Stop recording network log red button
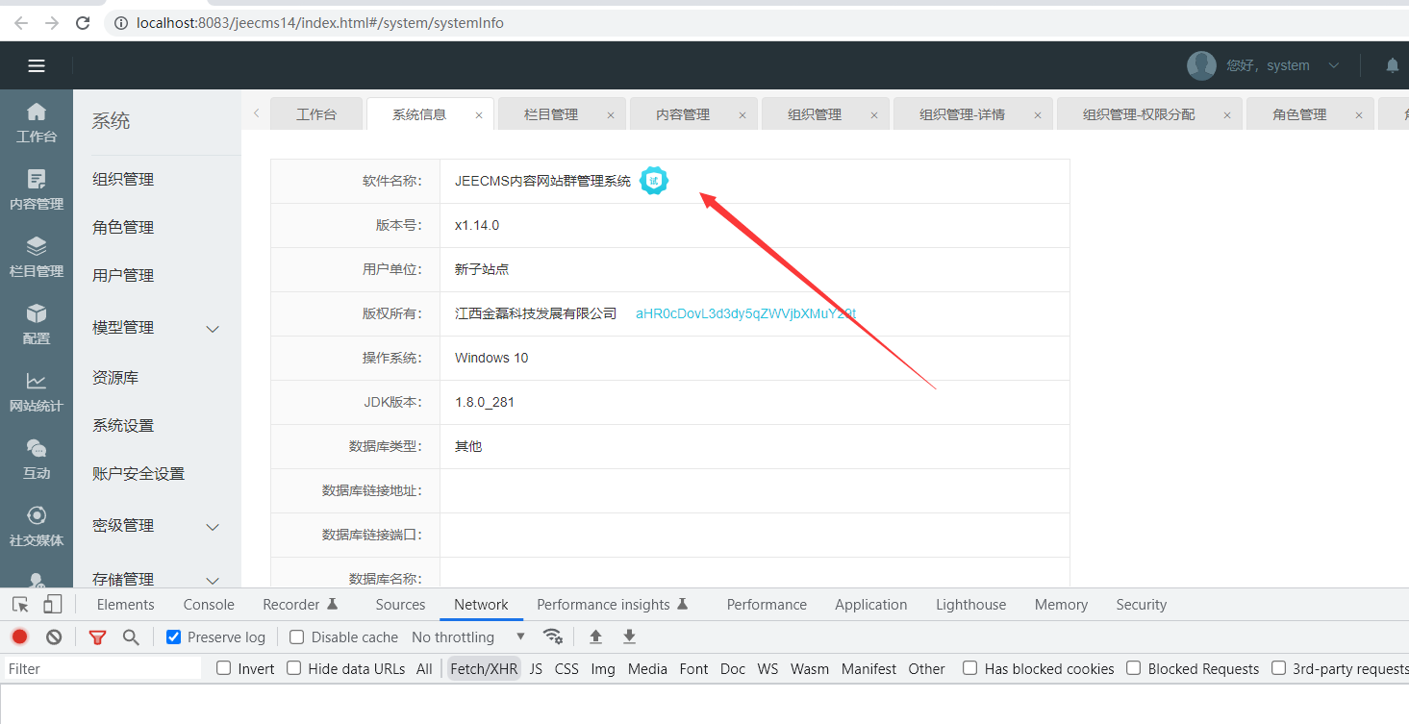Image resolution: width=1409 pixels, height=724 pixels. pyautogui.click(x=19, y=637)
